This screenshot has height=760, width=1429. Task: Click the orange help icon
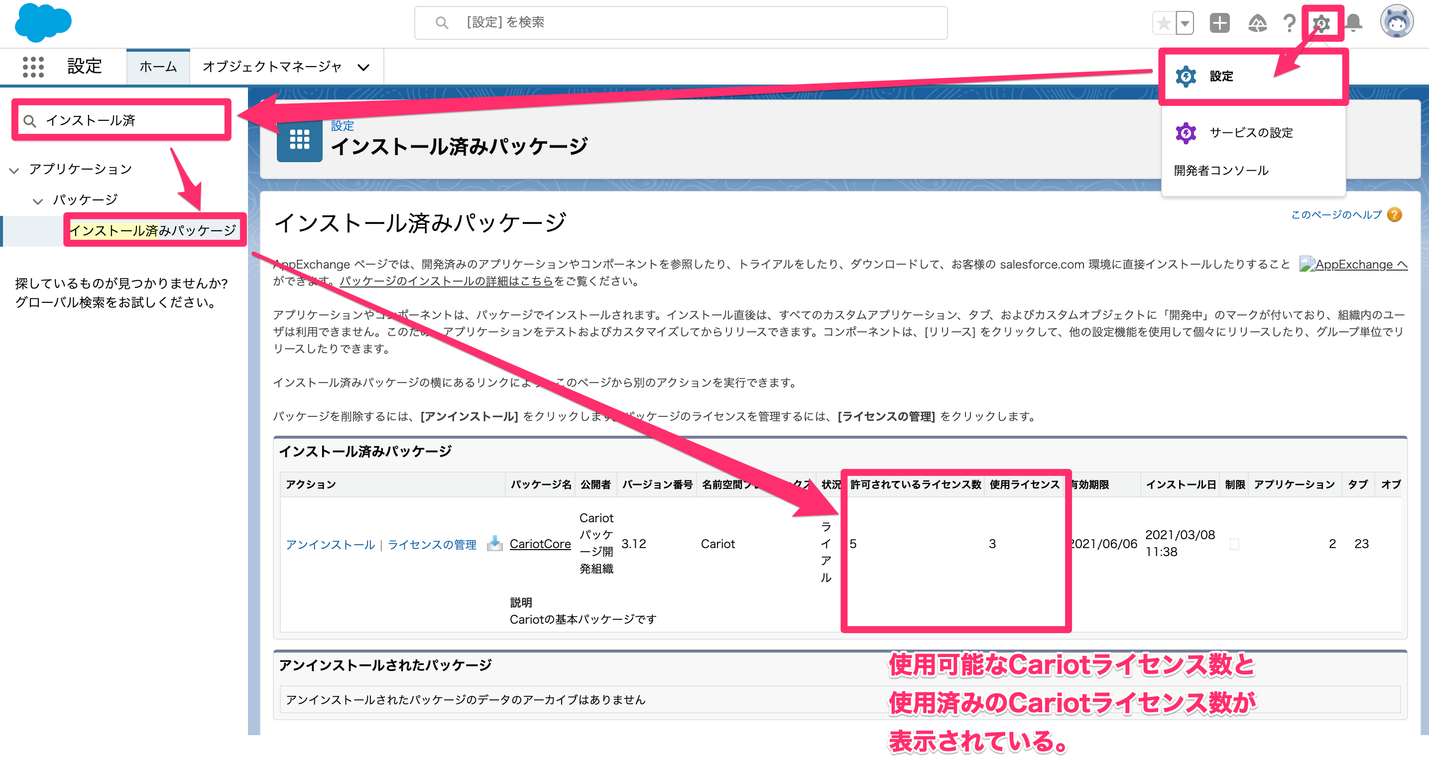1395,214
